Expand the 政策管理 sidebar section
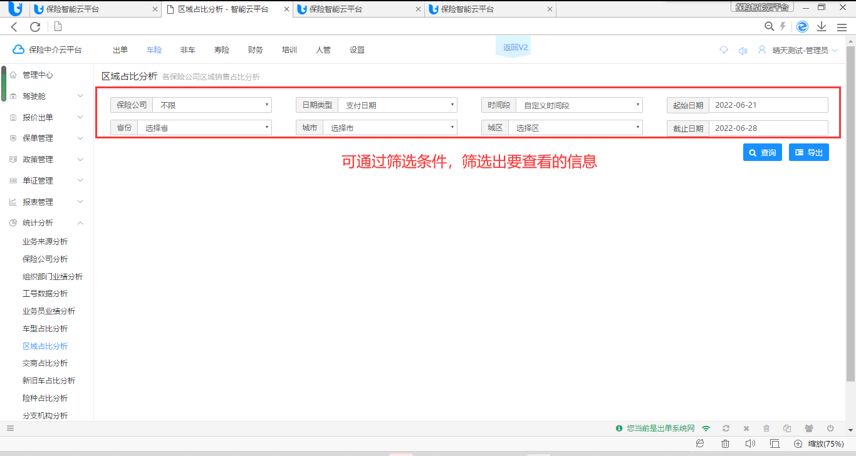Screen dimensions: 856x456 point(47,159)
